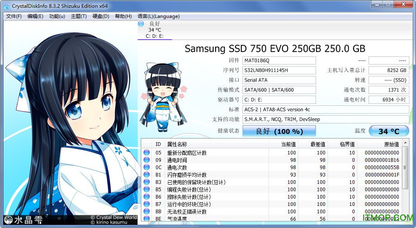Click the CrystalDiskInfo title bar icon
Screen dimensions: 416x228
click(7, 6)
